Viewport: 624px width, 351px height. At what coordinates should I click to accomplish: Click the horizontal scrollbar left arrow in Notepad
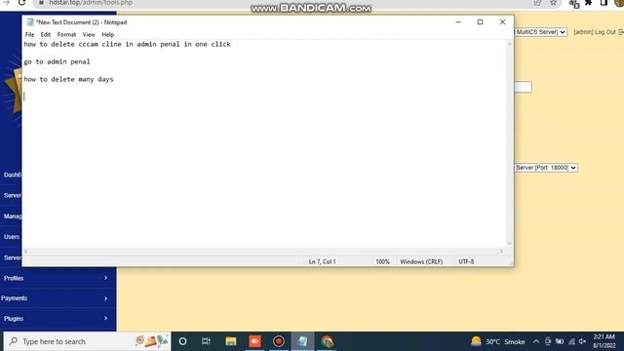pyautogui.click(x=26, y=252)
